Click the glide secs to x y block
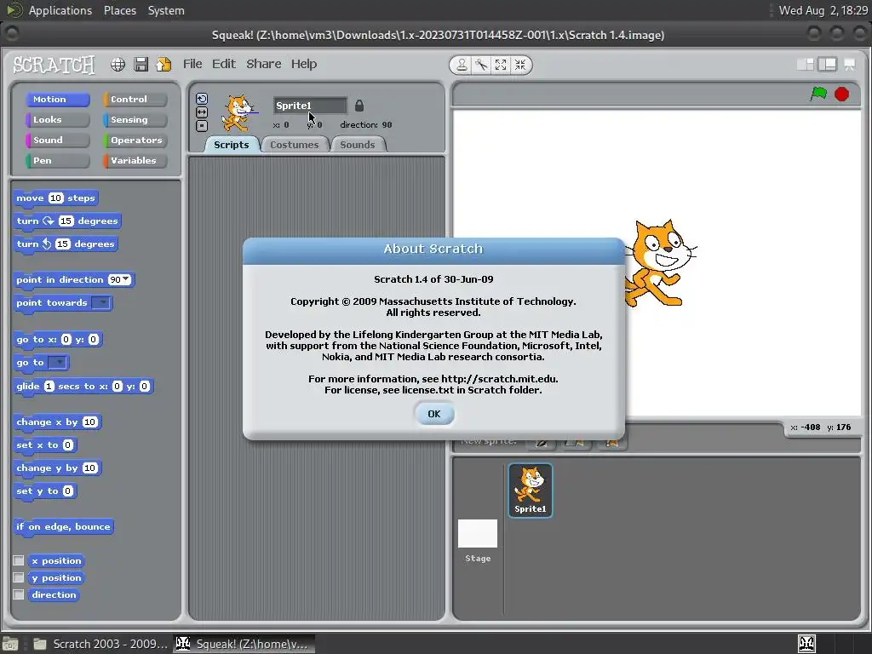The width and height of the screenshot is (872, 654). pos(83,387)
